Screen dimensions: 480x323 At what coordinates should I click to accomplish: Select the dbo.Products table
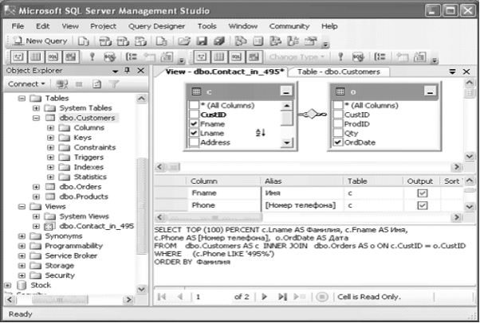[84, 197]
